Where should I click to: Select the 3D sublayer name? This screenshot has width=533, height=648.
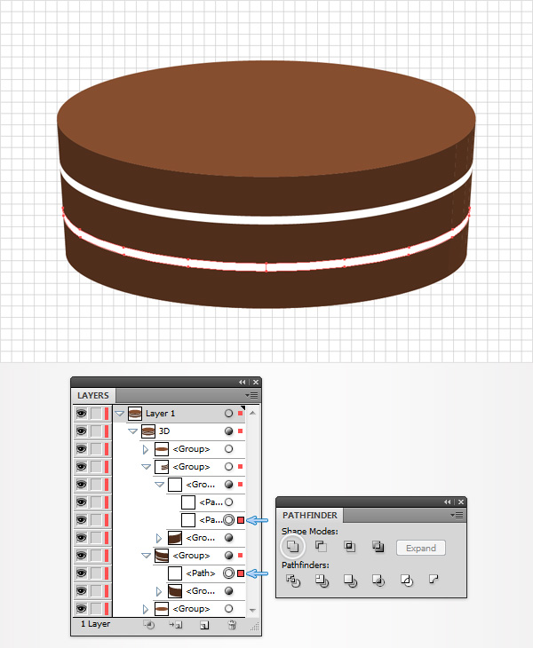click(x=164, y=431)
